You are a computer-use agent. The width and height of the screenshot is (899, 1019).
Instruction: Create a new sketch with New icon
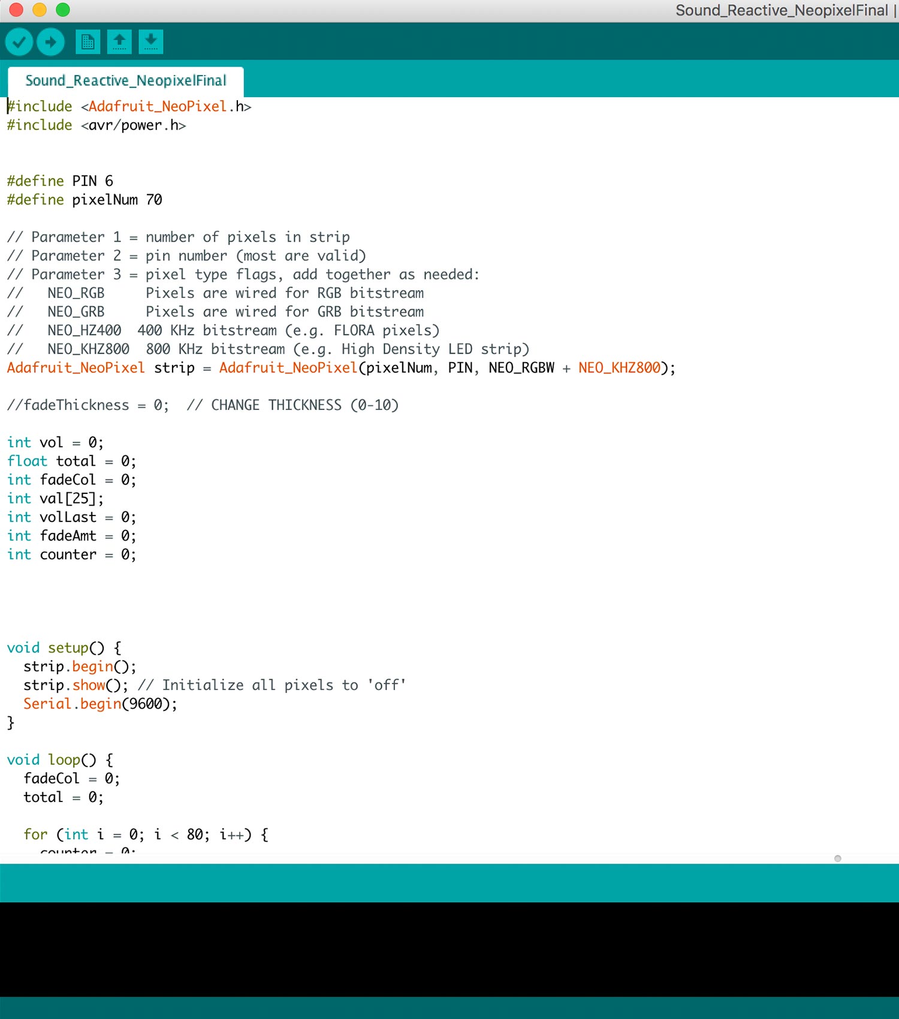tap(88, 42)
